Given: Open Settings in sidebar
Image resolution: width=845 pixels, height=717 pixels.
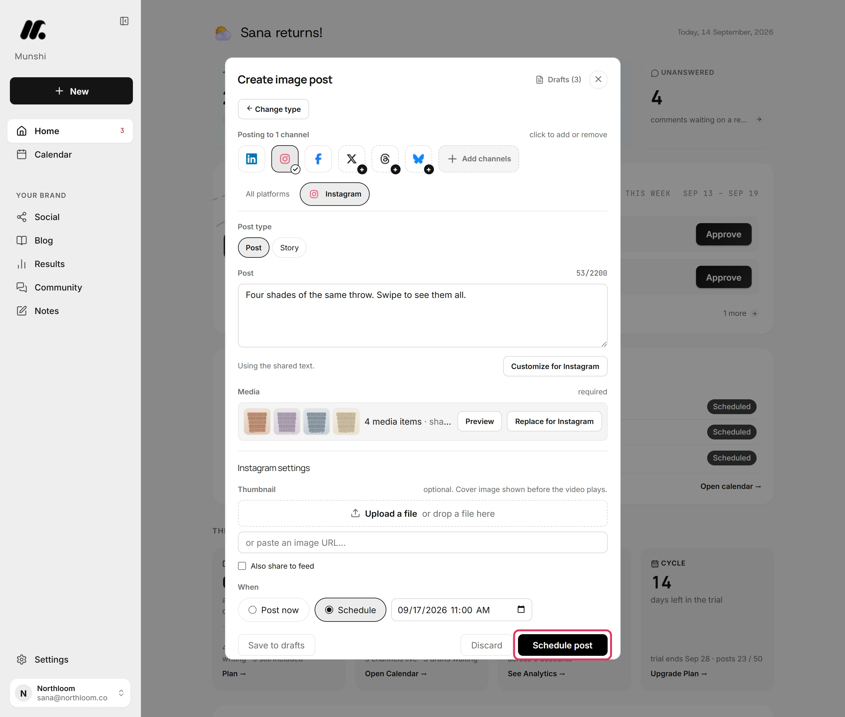Looking at the screenshot, I should 70,659.
